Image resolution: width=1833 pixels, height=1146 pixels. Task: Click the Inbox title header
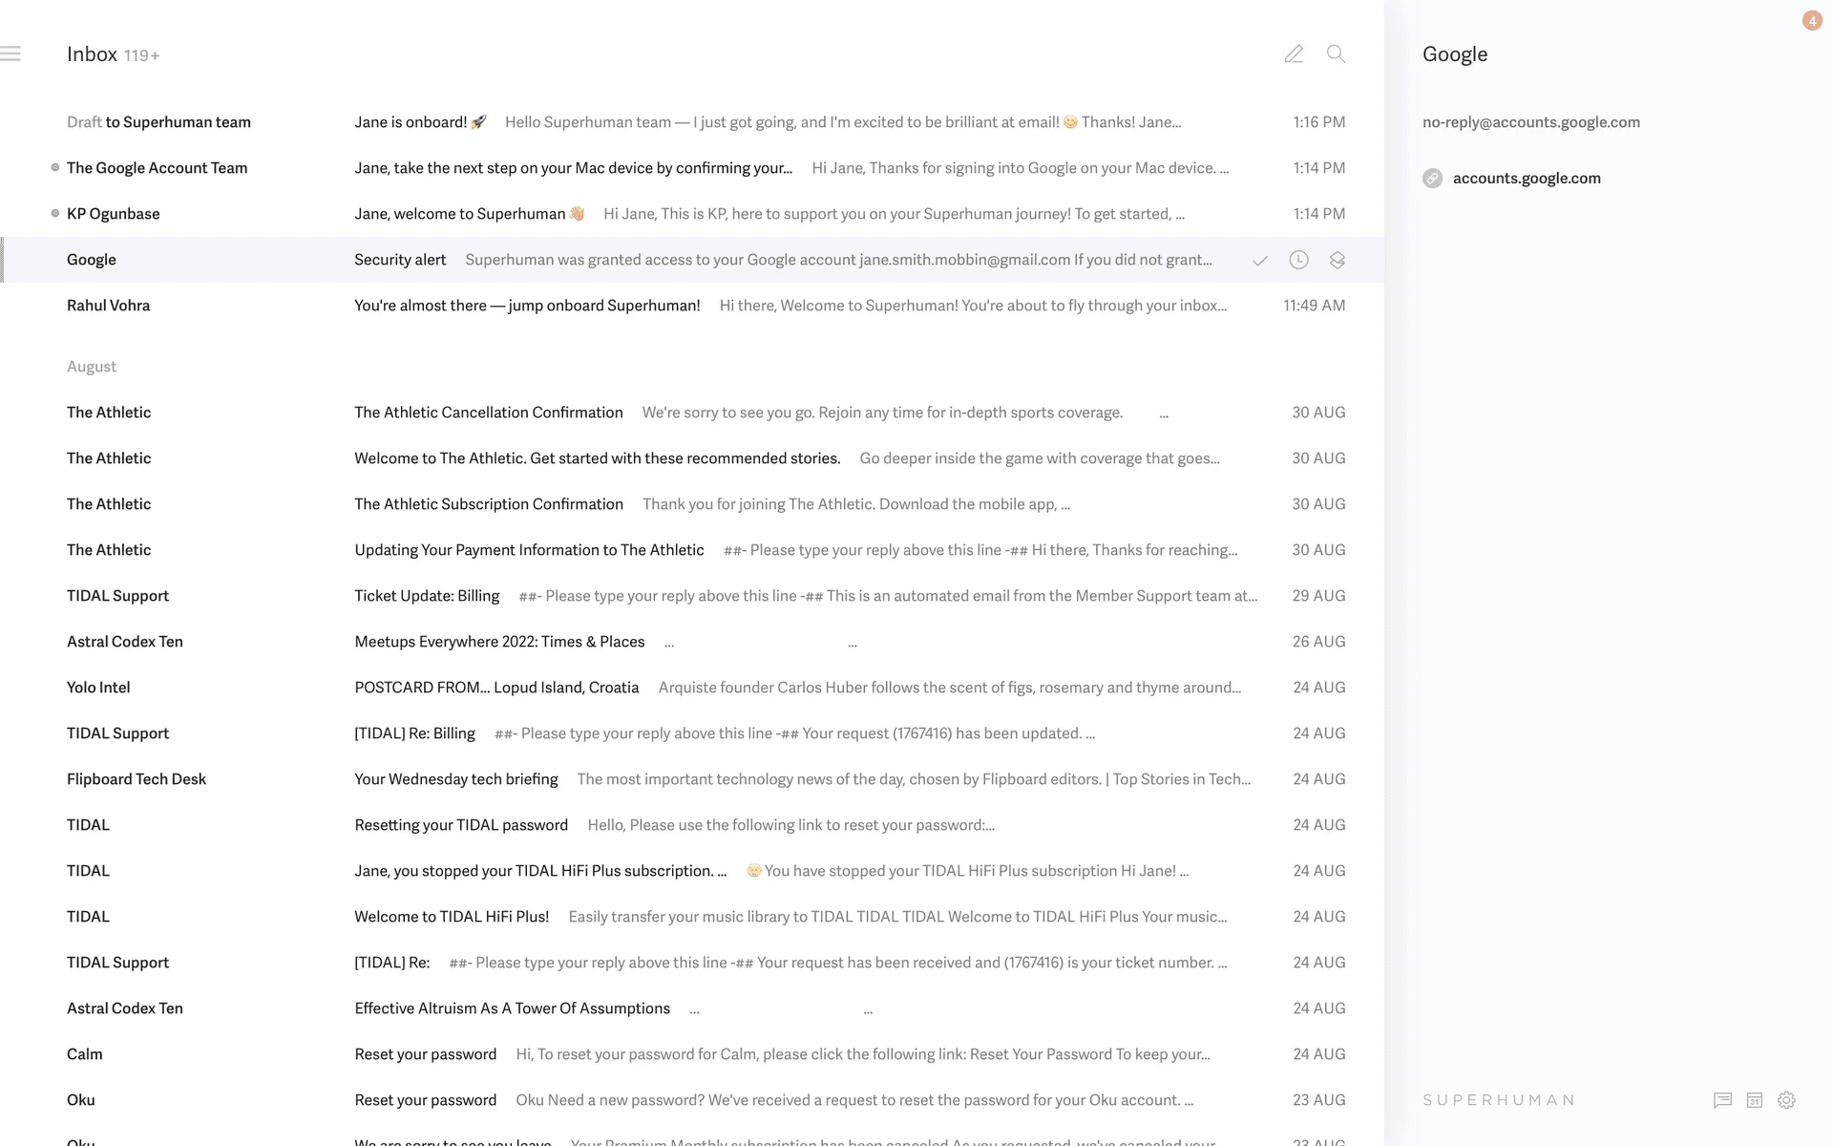93,54
